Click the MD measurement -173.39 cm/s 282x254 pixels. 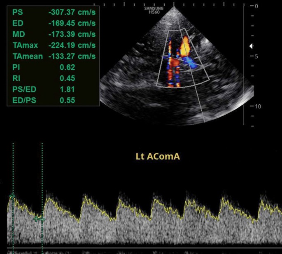72,34
